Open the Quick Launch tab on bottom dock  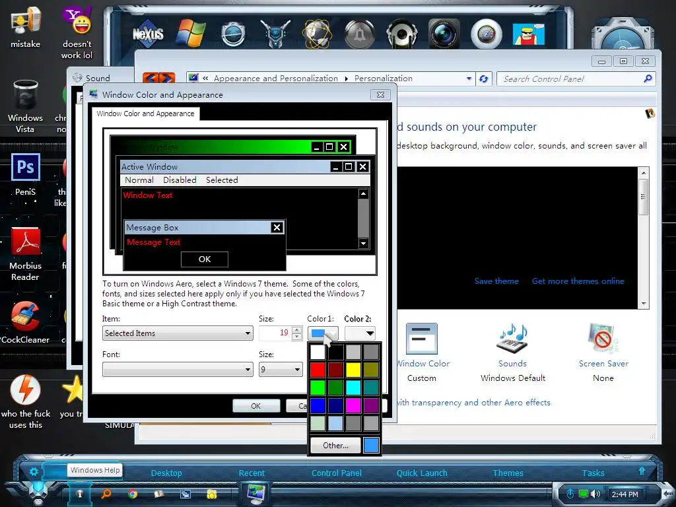pyautogui.click(x=422, y=473)
